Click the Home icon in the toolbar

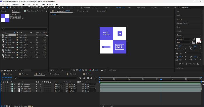(x=3, y=8)
